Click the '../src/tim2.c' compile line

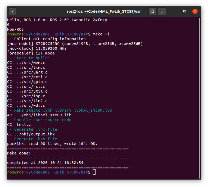coord(27,101)
